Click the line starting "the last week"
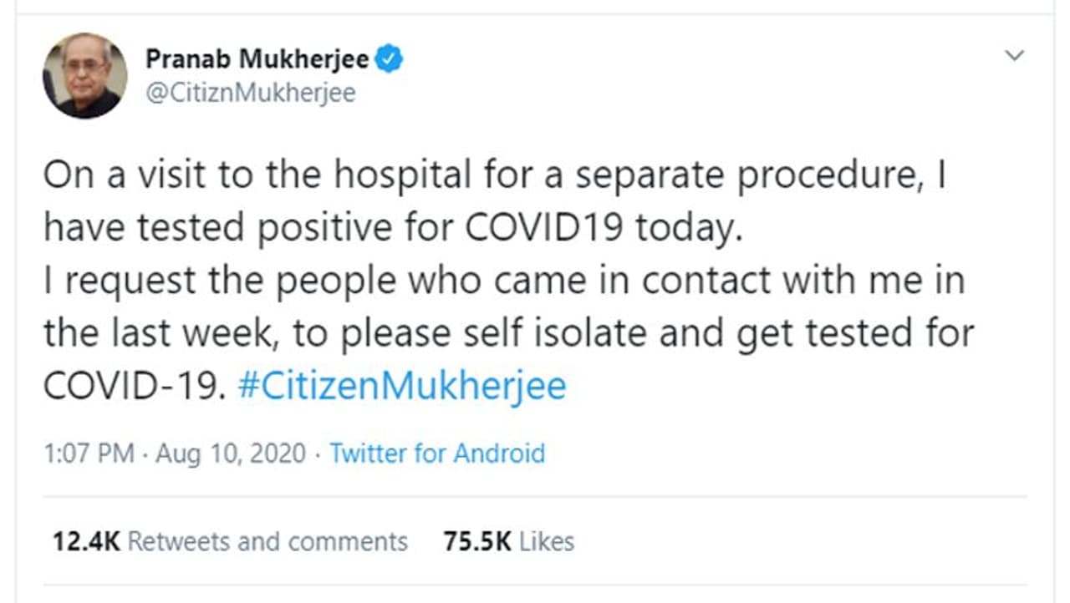 [508, 333]
